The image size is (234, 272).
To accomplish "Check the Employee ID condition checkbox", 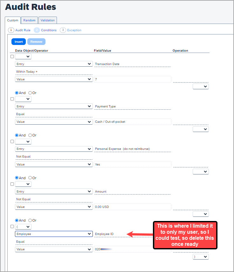I will (x=12, y=226).
